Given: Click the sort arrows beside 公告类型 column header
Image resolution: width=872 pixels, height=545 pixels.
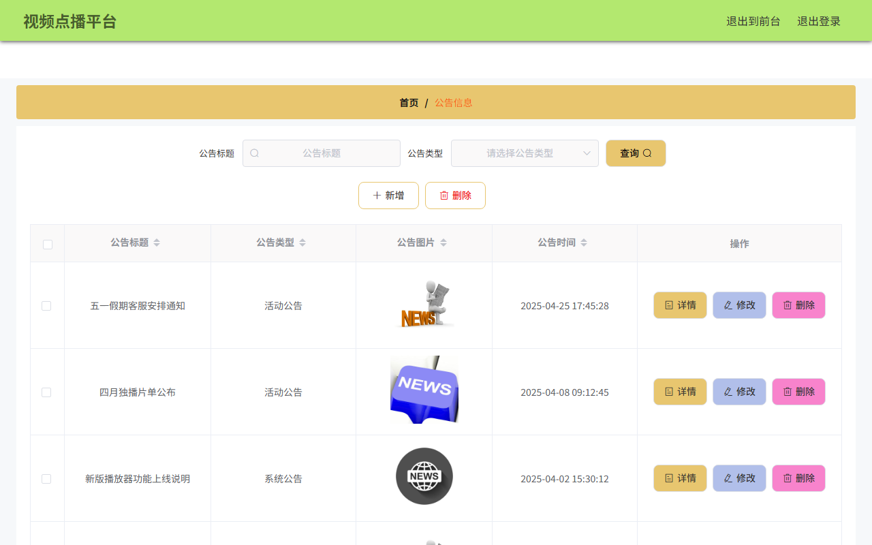Looking at the screenshot, I should coord(302,243).
